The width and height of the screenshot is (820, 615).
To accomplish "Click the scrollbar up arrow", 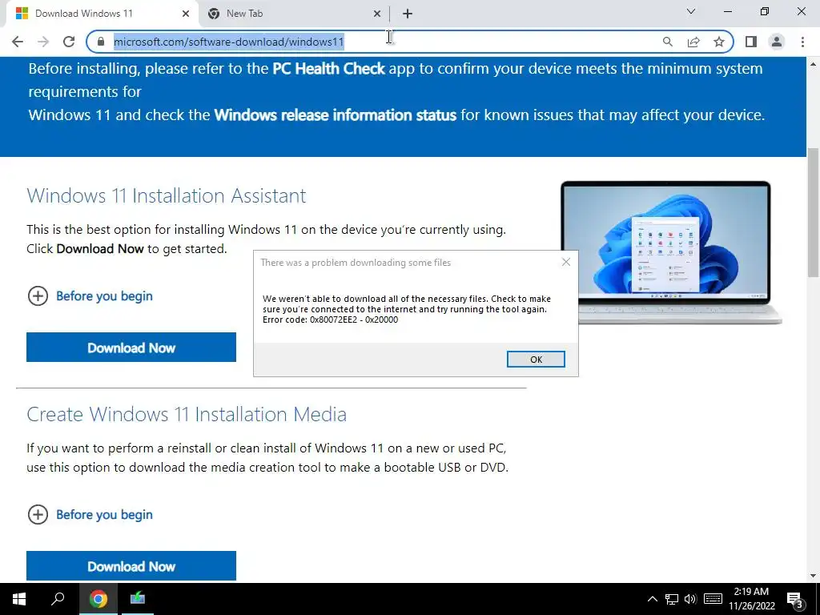I will tap(813, 64).
